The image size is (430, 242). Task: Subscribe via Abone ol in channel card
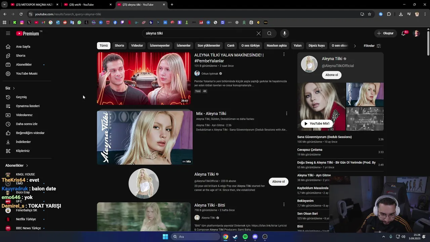[x=332, y=75]
